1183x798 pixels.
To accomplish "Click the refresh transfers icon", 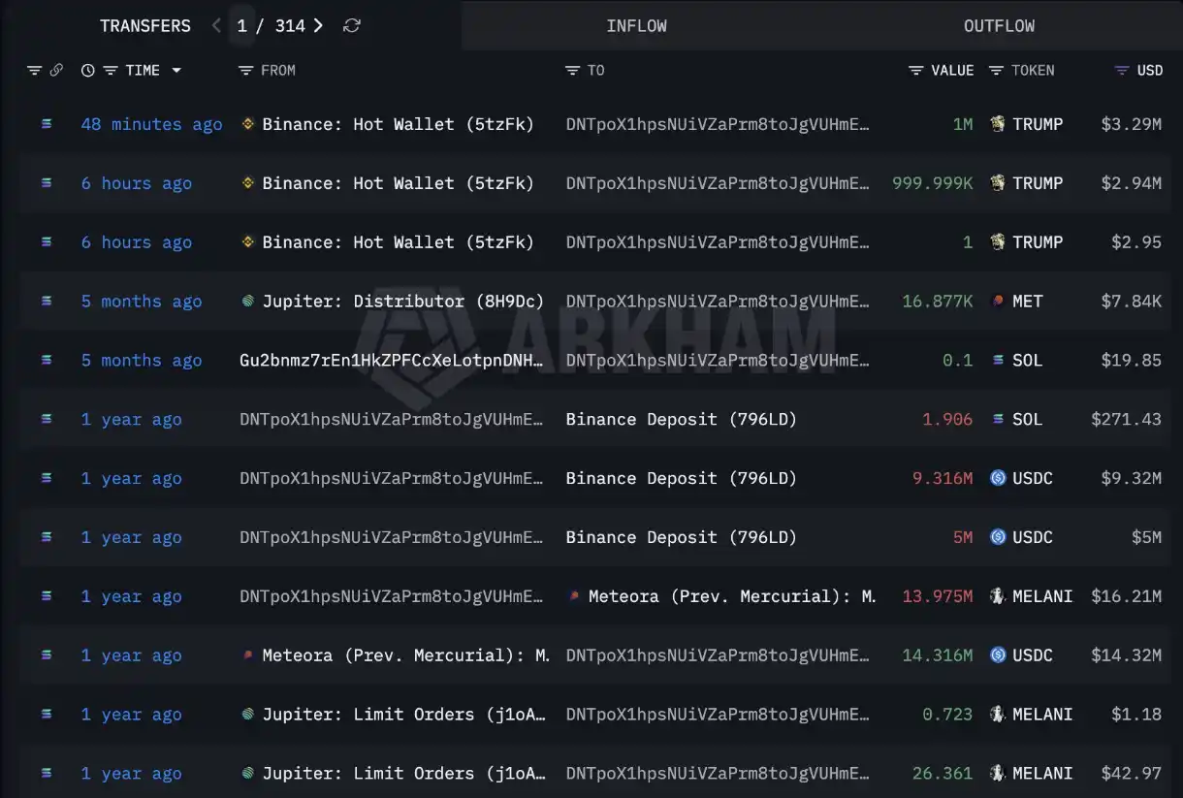I will pyautogui.click(x=352, y=26).
